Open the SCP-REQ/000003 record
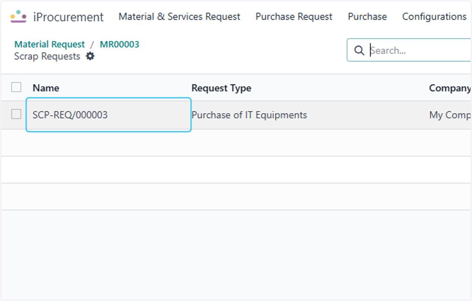This screenshot has width=472, height=301. click(109, 115)
